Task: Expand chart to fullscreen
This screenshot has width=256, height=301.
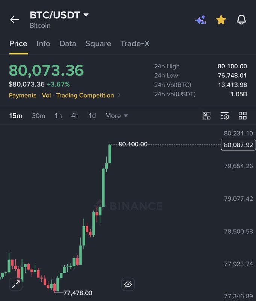Action: (x=16, y=284)
